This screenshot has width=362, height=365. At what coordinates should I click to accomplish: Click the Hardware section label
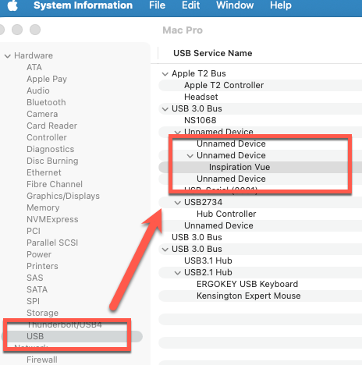point(34,55)
